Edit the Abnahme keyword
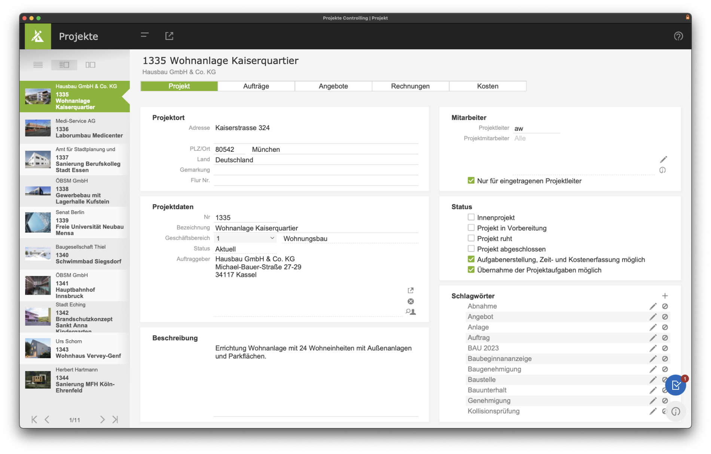Viewport: 711px width, 454px height. pyautogui.click(x=653, y=306)
